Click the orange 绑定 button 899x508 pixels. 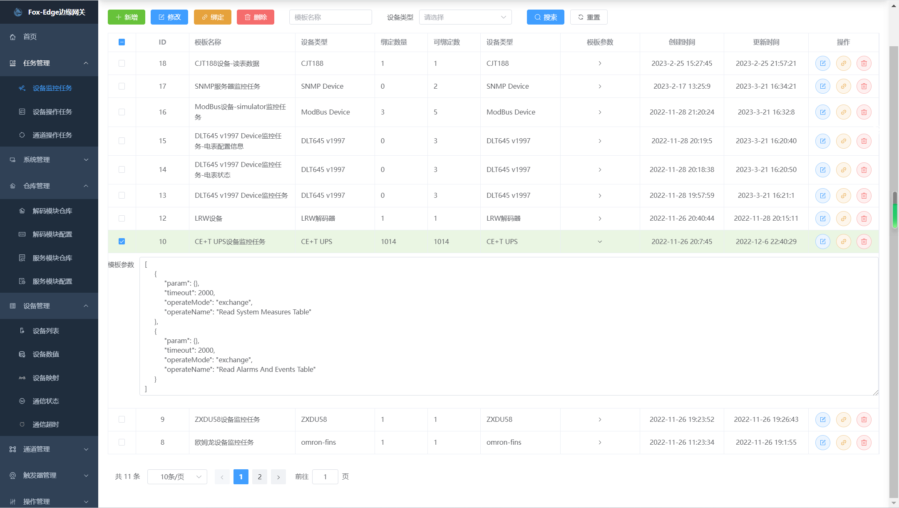pyautogui.click(x=213, y=17)
